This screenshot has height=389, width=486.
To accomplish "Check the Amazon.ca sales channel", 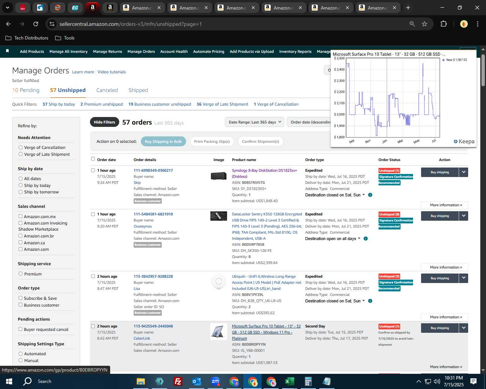I will [21, 242].
